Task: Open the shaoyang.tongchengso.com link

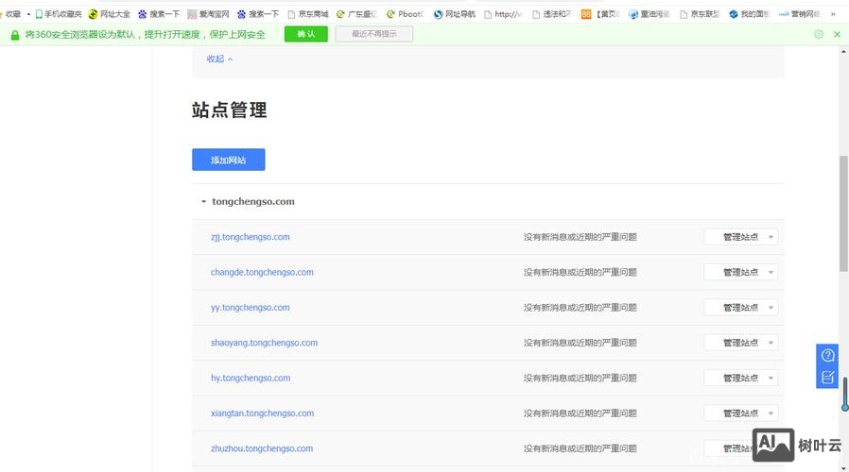Action: pos(264,343)
